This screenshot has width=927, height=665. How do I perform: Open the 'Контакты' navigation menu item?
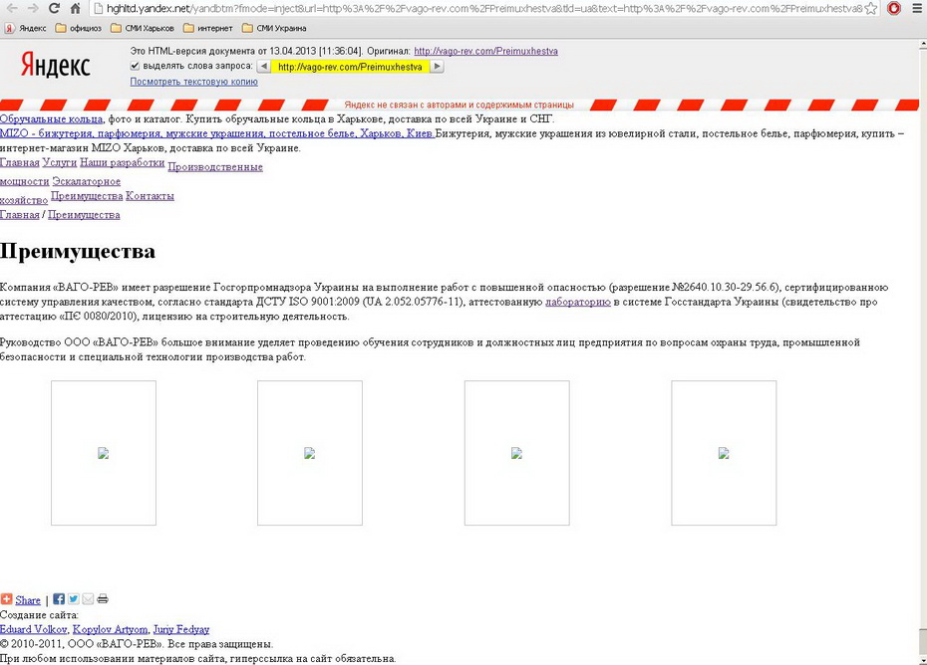tap(150, 196)
